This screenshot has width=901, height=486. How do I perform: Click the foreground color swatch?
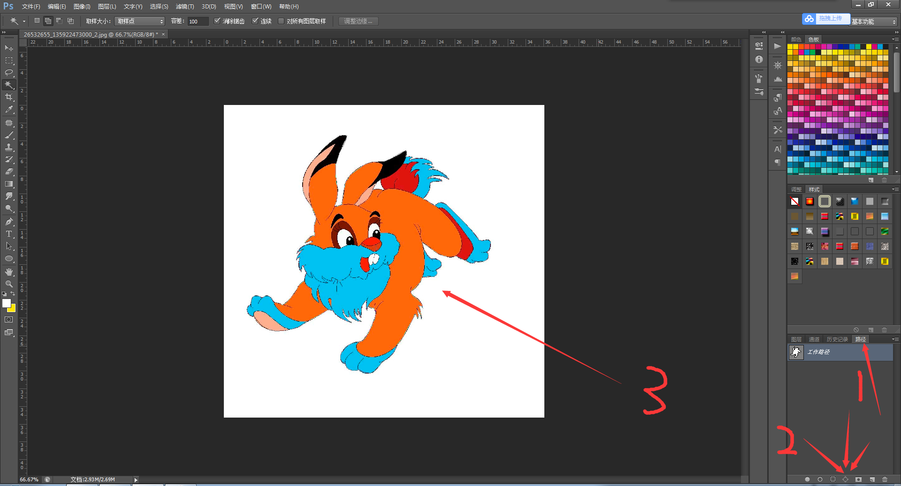pos(7,304)
